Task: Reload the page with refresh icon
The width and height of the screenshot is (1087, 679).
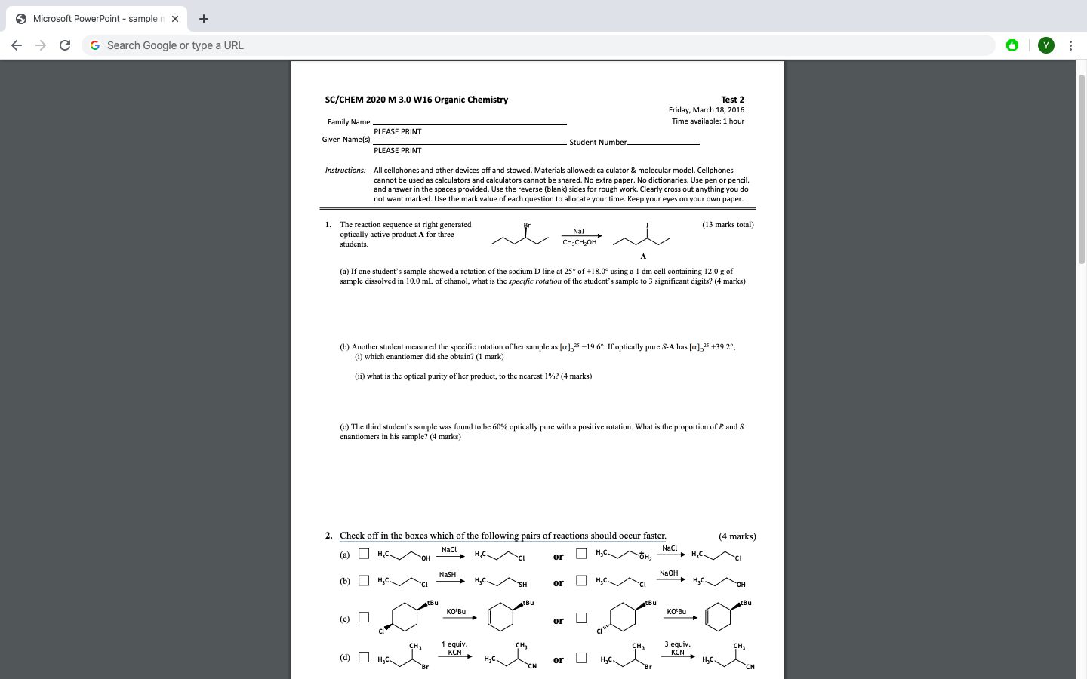Action: tap(65, 45)
